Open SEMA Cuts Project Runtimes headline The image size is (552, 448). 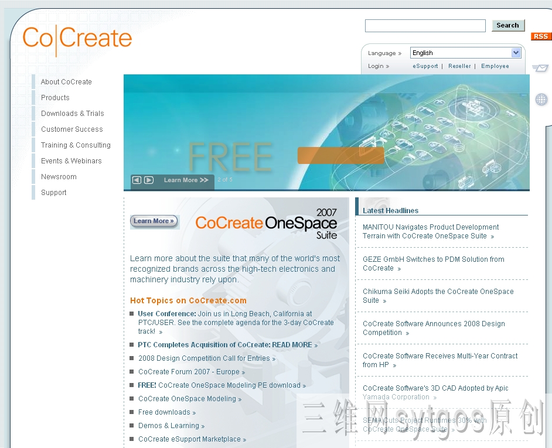(425, 425)
